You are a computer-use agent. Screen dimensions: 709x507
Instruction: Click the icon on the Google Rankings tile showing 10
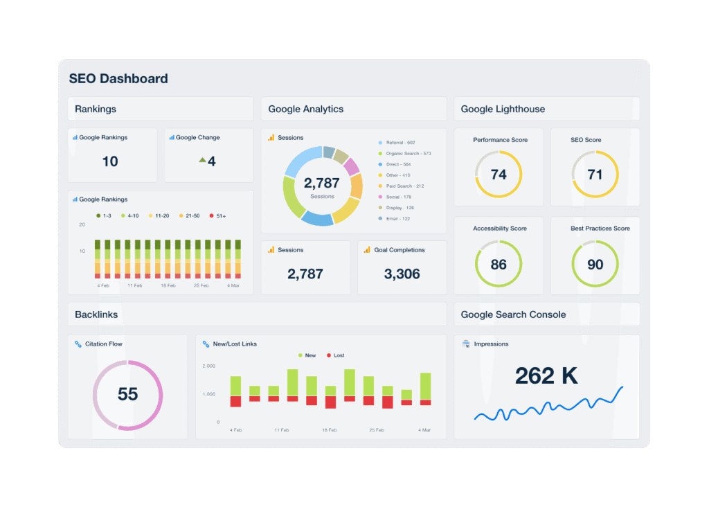point(75,138)
